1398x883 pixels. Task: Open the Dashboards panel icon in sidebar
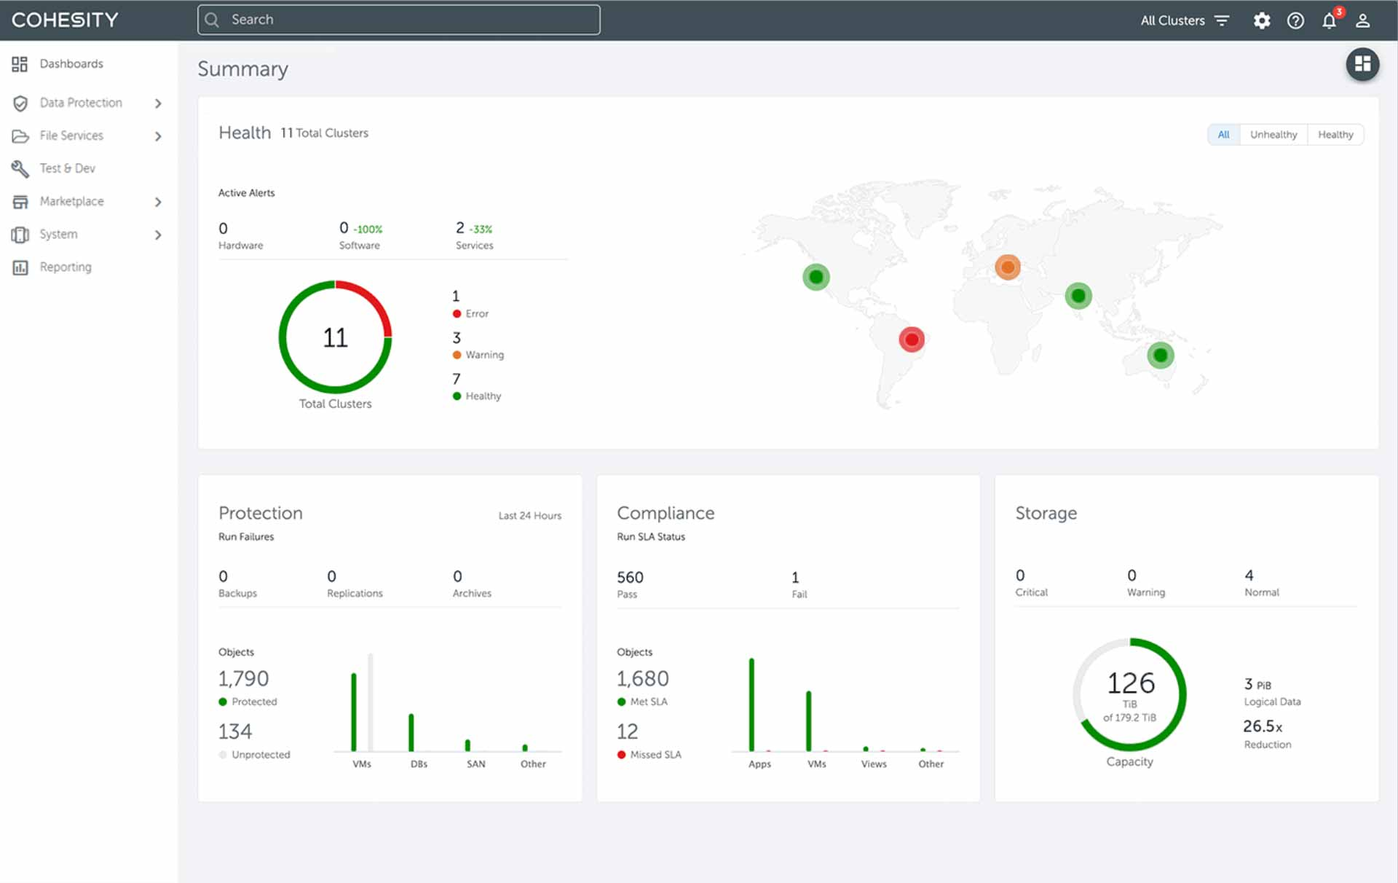click(x=20, y=63)
